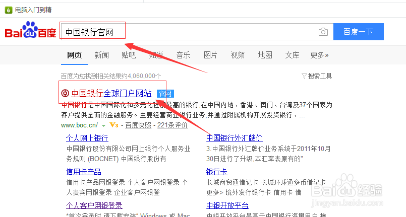Click the Baidu logo
406x217 pixels.
click(30, 30)
